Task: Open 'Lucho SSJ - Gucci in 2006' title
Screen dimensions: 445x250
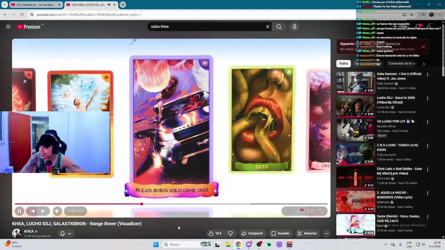Action: click(x=396, y=100)
